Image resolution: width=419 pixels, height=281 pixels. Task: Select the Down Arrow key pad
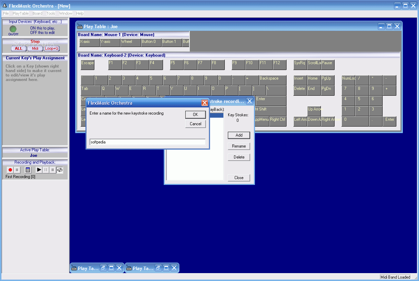click(x=314, y=121)
